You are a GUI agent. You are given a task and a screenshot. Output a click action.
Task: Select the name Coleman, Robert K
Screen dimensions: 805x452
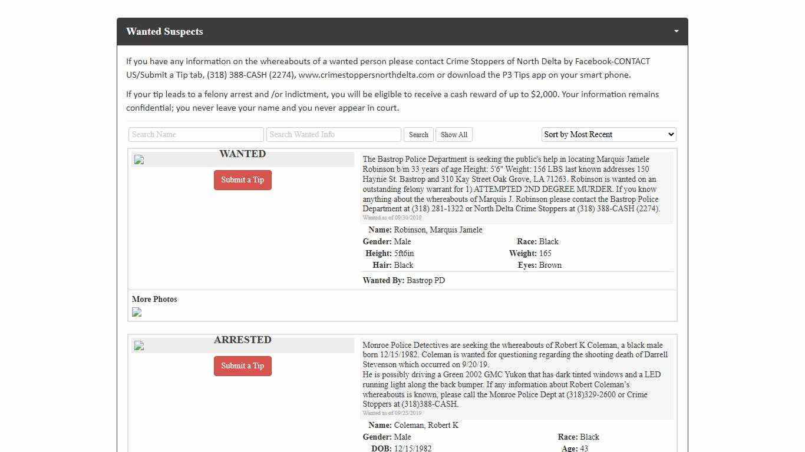(x=426, y=426)
